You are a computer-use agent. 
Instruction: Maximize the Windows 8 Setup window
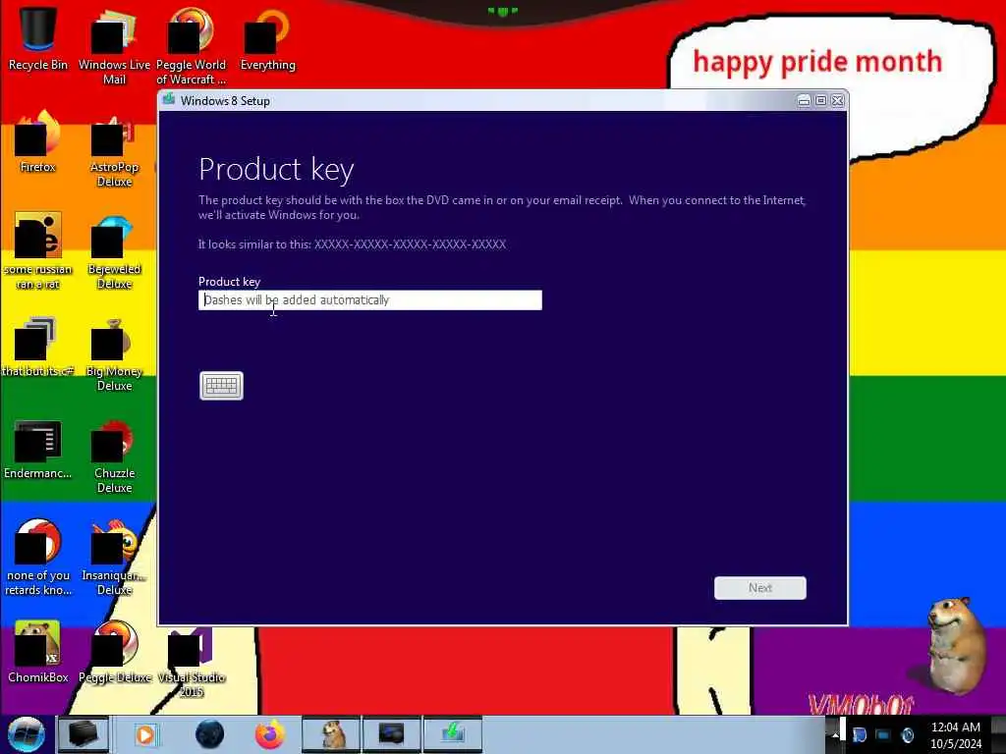pos(820,101)
